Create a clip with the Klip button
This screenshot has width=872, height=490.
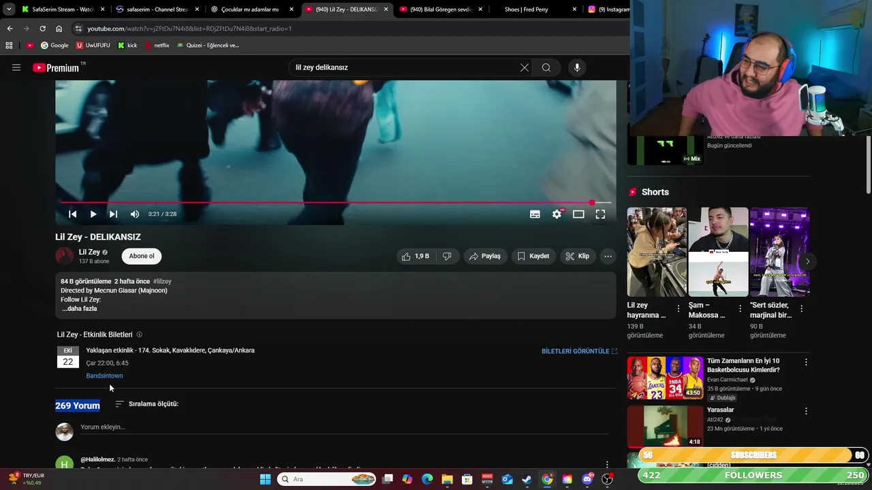tap(578, 256)
